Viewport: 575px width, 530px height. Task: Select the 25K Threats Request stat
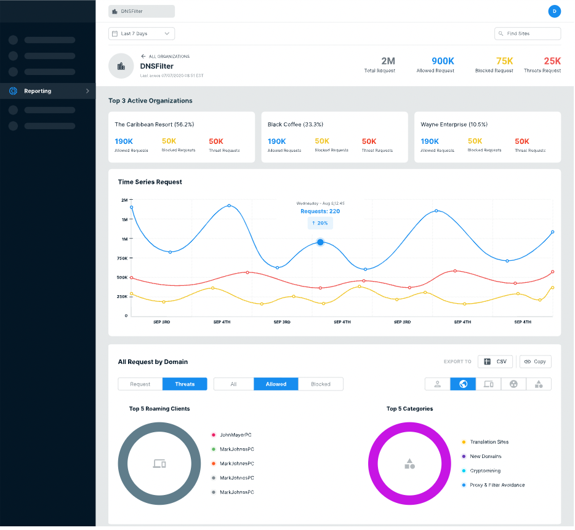543,65
